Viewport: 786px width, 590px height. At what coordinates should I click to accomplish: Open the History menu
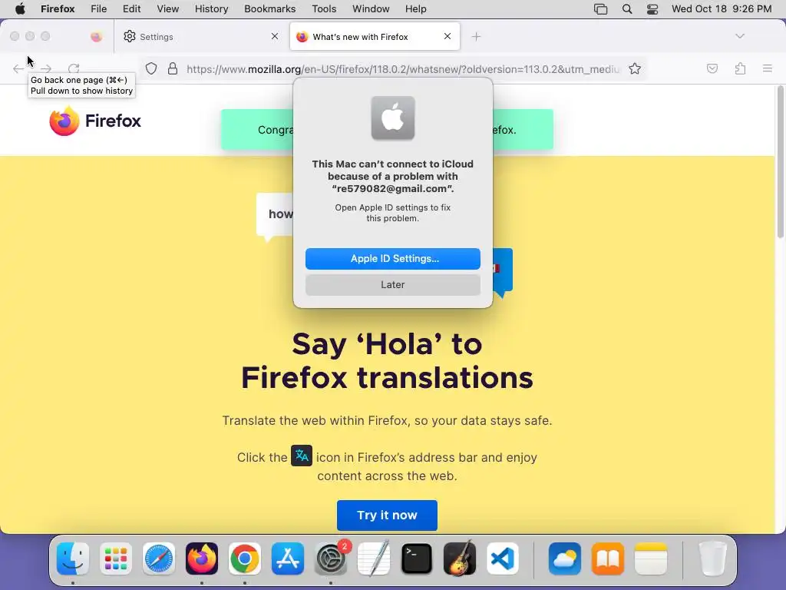[211, 9]
